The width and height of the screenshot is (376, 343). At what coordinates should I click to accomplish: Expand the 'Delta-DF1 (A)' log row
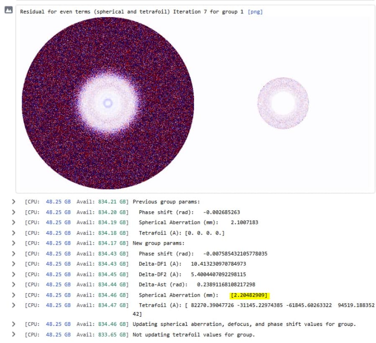click(14, 264)
